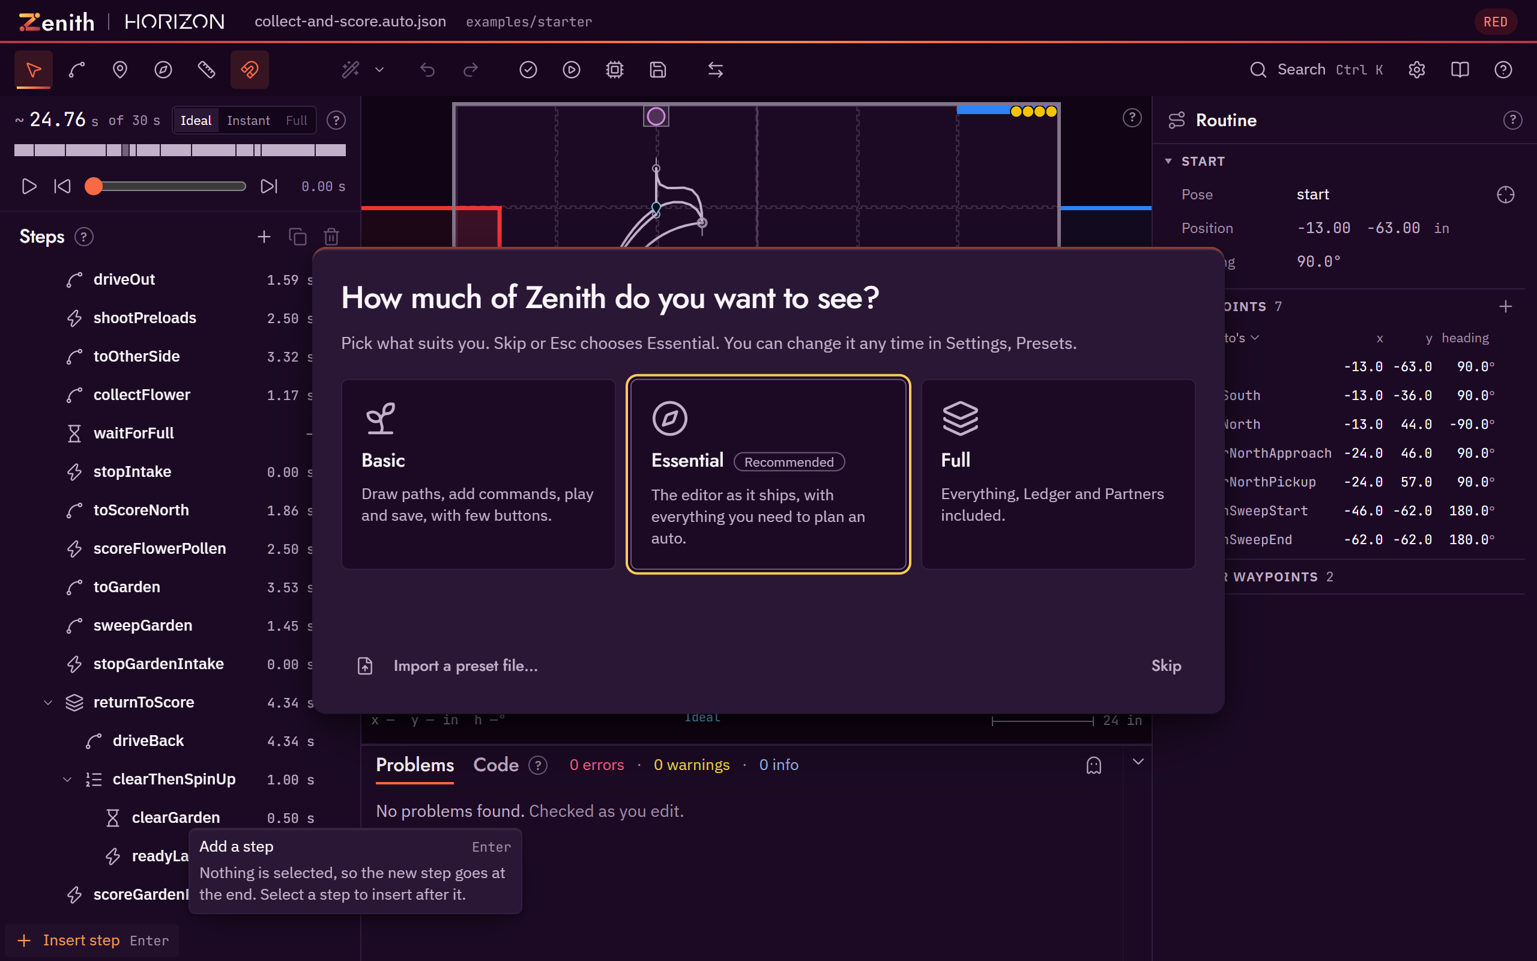Switch timing mode to Ideal
The image size is (1537, 961).
pos(196,120)
